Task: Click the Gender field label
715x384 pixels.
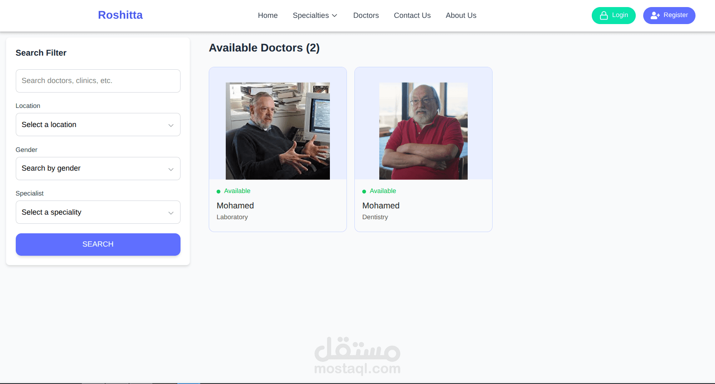Action: click(x=27, y=150)
